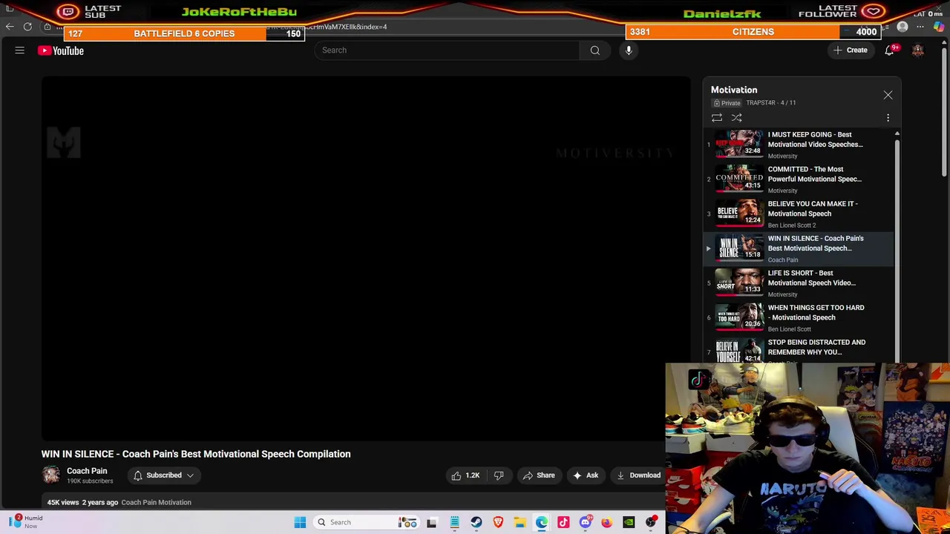950x534 pixels.
Task: Open the YouTube hamburger guide menu
Action: point(20,50)
